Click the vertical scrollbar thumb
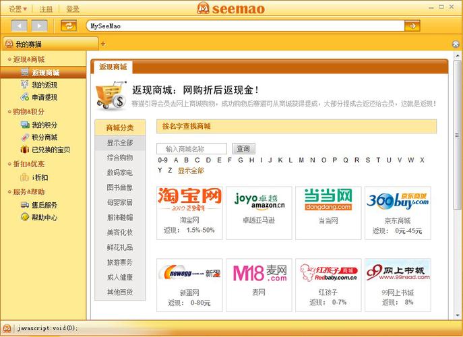The width and height of the screenshot is (463, 337). coord(458,135)
